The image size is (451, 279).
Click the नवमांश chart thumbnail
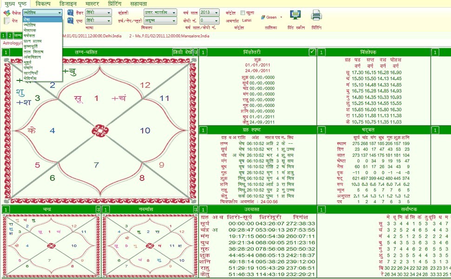(150, 246)
